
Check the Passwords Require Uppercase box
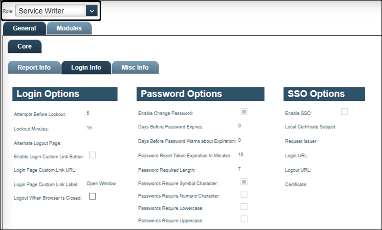(244, 219)
